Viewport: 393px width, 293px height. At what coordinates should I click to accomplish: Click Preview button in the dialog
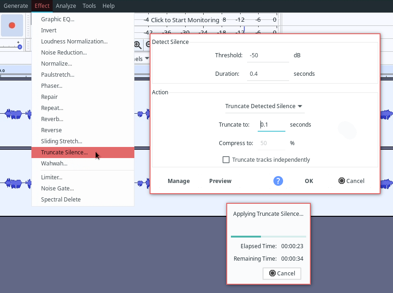[220, 181]
